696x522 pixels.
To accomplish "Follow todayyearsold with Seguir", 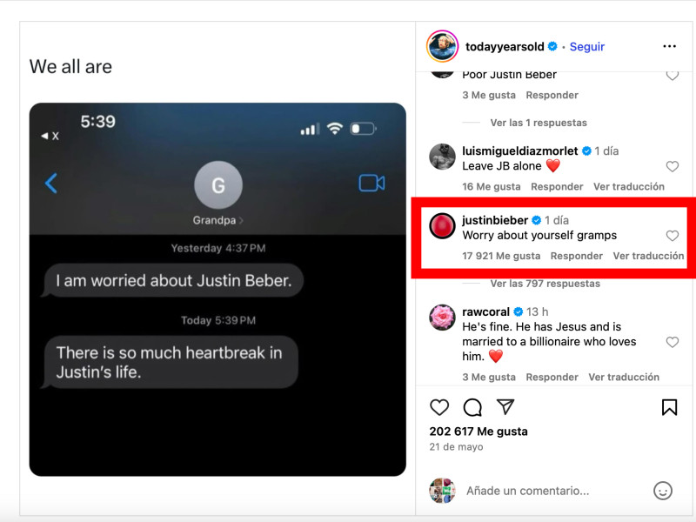I will pyautogui.click(x=586, y=47).
